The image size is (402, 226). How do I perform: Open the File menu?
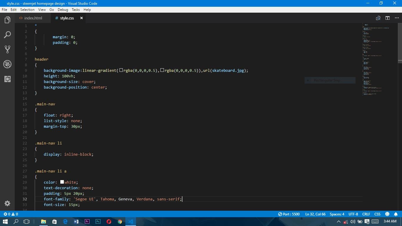tap(4, 10)
